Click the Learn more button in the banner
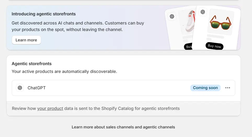 (26, 40)
